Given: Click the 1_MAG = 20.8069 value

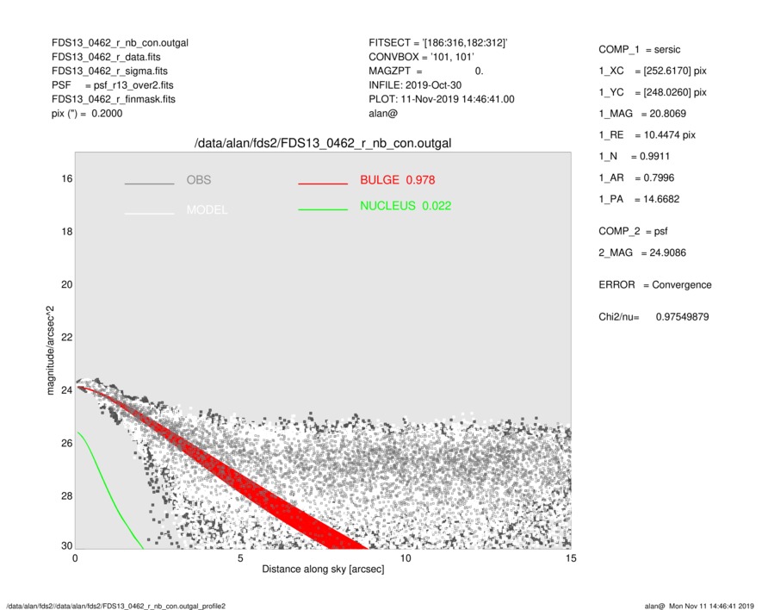Looking at the screenshot, I should pos(642,114).
